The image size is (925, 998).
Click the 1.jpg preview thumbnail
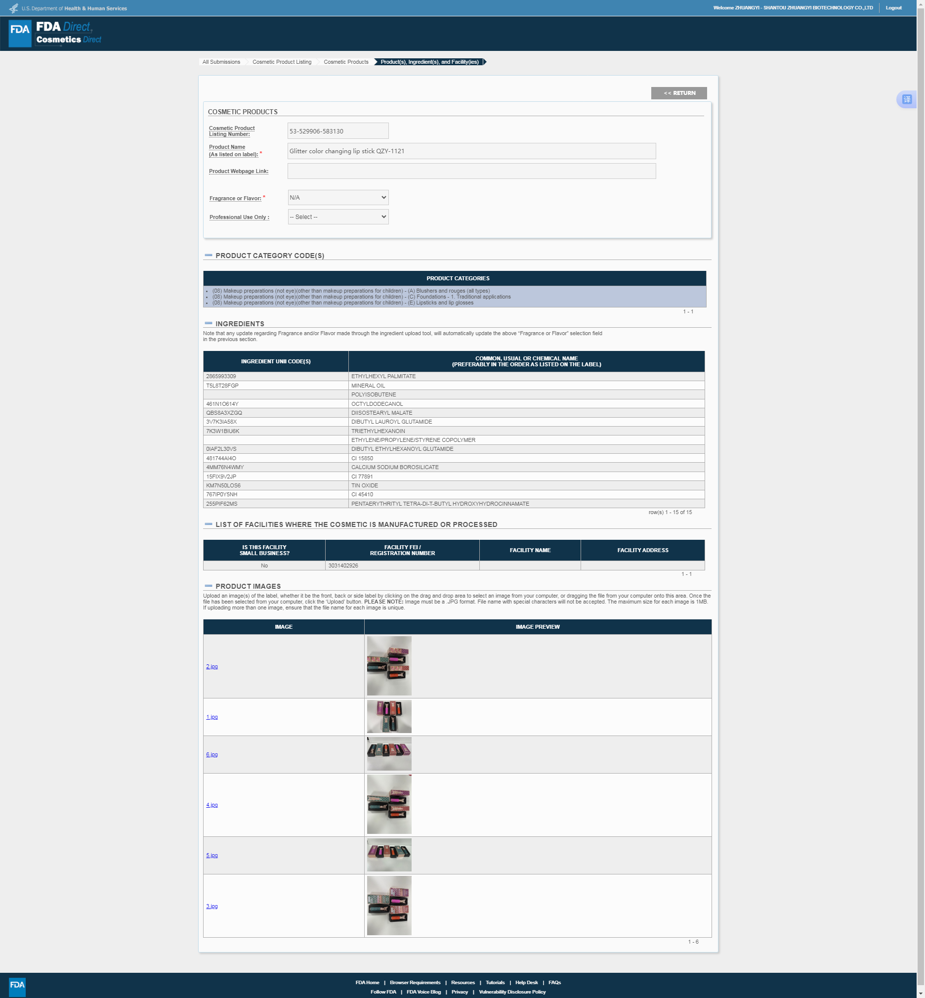point(389,717)
